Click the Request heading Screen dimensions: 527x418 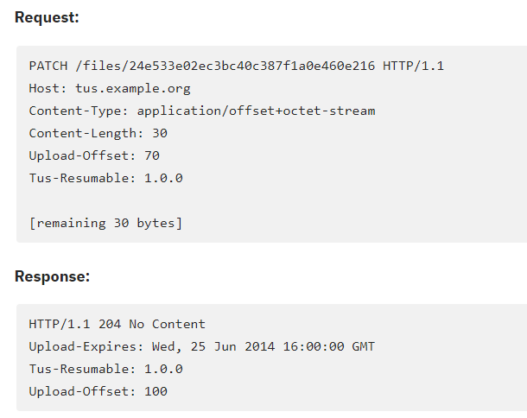point(44,17)
